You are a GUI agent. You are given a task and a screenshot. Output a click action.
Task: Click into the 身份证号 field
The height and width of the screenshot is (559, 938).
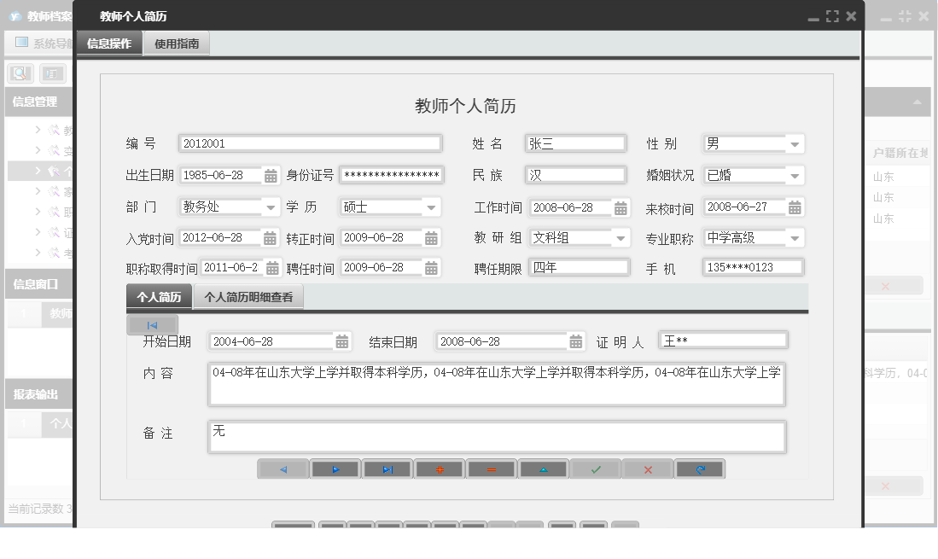tap(391, 175)
